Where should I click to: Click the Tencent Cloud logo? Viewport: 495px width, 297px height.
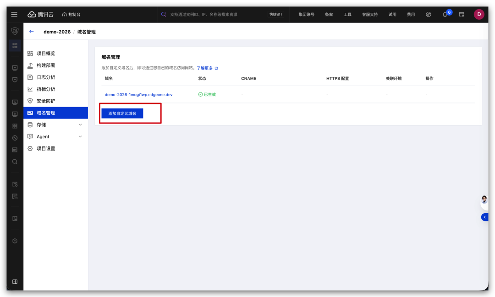click(x=40, y=14)
